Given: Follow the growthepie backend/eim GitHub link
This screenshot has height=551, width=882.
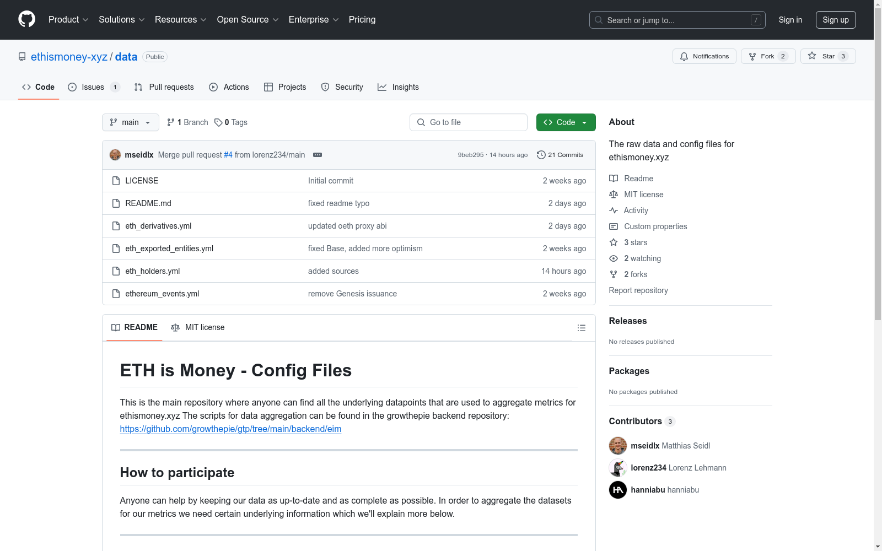Looking at the screenshot, I should [x=230, y=429].
